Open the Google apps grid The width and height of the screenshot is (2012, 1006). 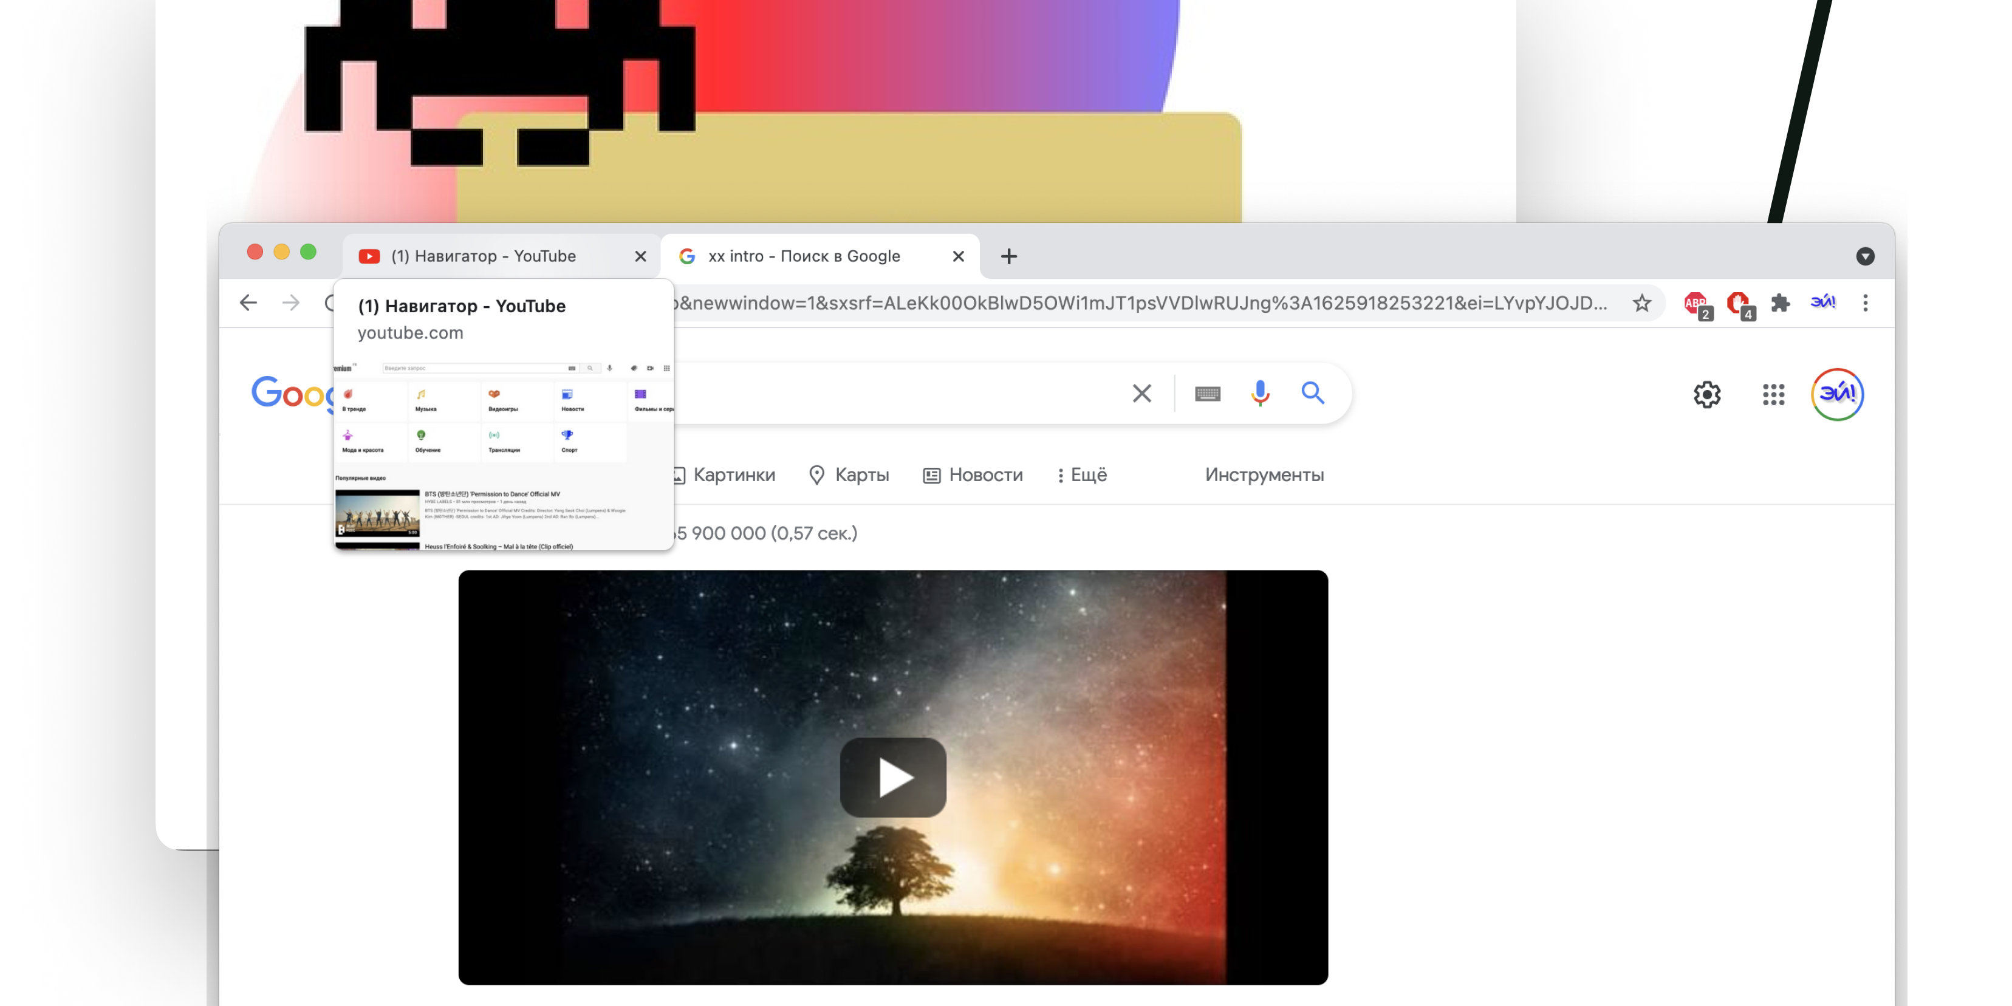point(1773,394)
